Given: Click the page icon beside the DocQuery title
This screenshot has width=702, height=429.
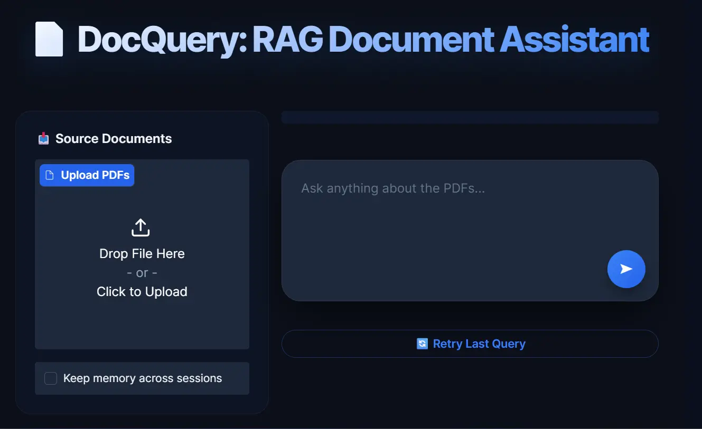Looking at the screenshot, I should (x=49, y=39).
